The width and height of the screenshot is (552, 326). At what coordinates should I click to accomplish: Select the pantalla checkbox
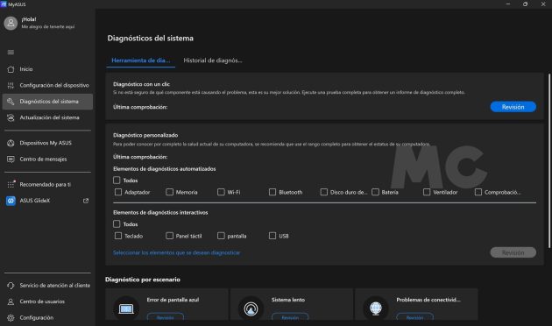point(221,236)
